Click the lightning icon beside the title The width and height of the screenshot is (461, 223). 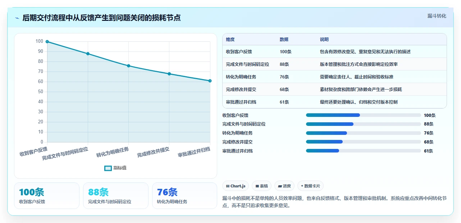point(17,18)
